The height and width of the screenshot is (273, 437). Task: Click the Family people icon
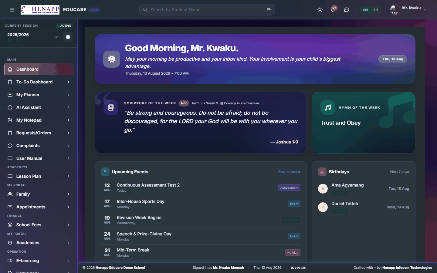pos(10,194)
